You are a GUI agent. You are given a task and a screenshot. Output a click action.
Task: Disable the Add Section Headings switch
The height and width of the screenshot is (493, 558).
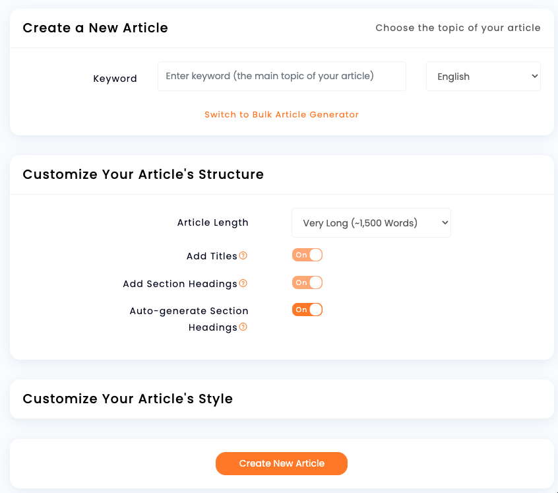point(307,282)
